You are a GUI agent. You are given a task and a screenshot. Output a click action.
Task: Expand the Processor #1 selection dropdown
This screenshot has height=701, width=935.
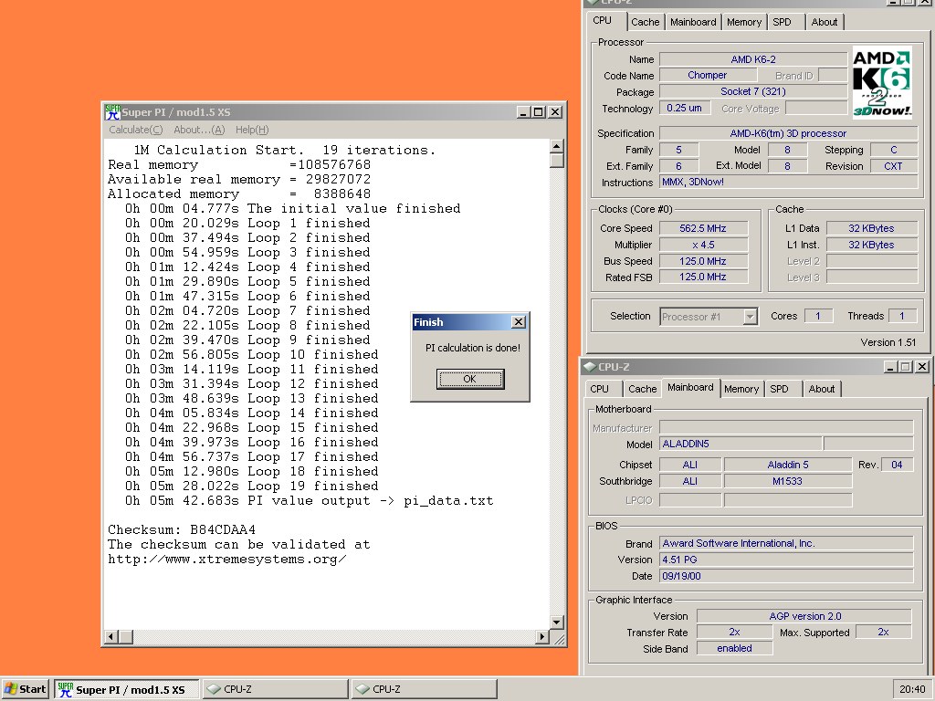pyautogui.click(x=751, y=317)
